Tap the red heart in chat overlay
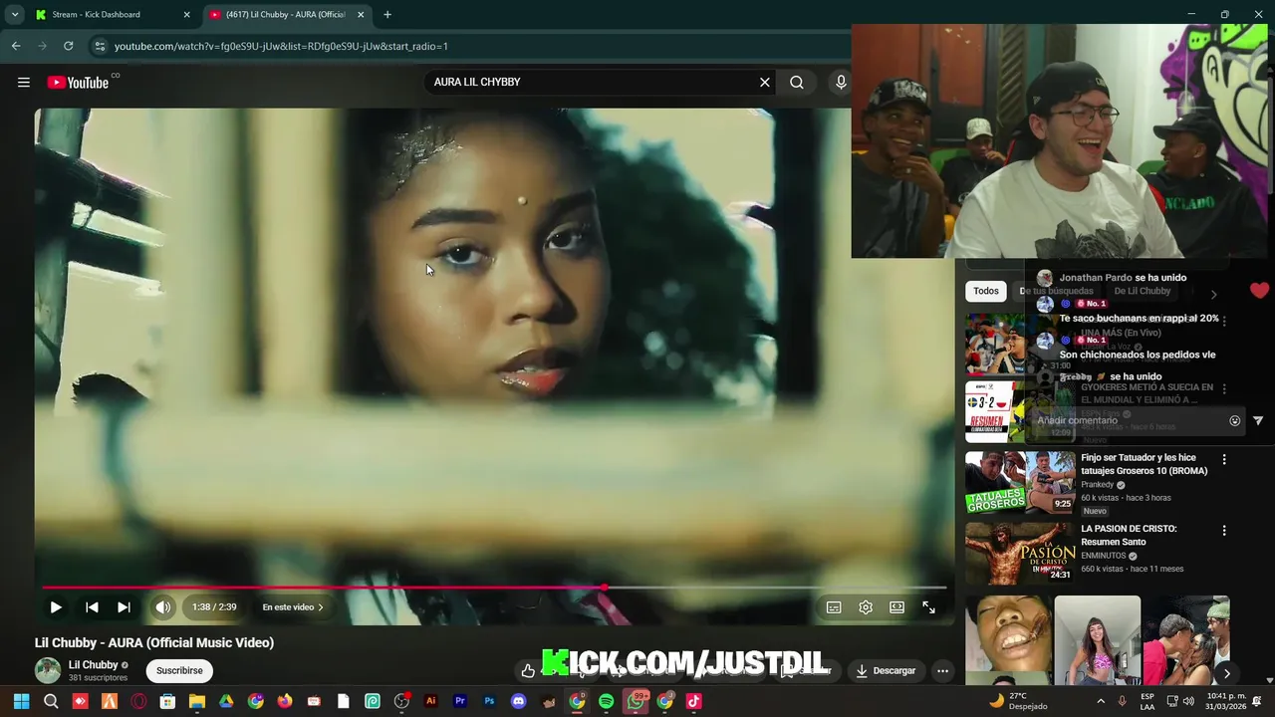This screenshot has width=1275, height=717. click(x=1259, y=291)
